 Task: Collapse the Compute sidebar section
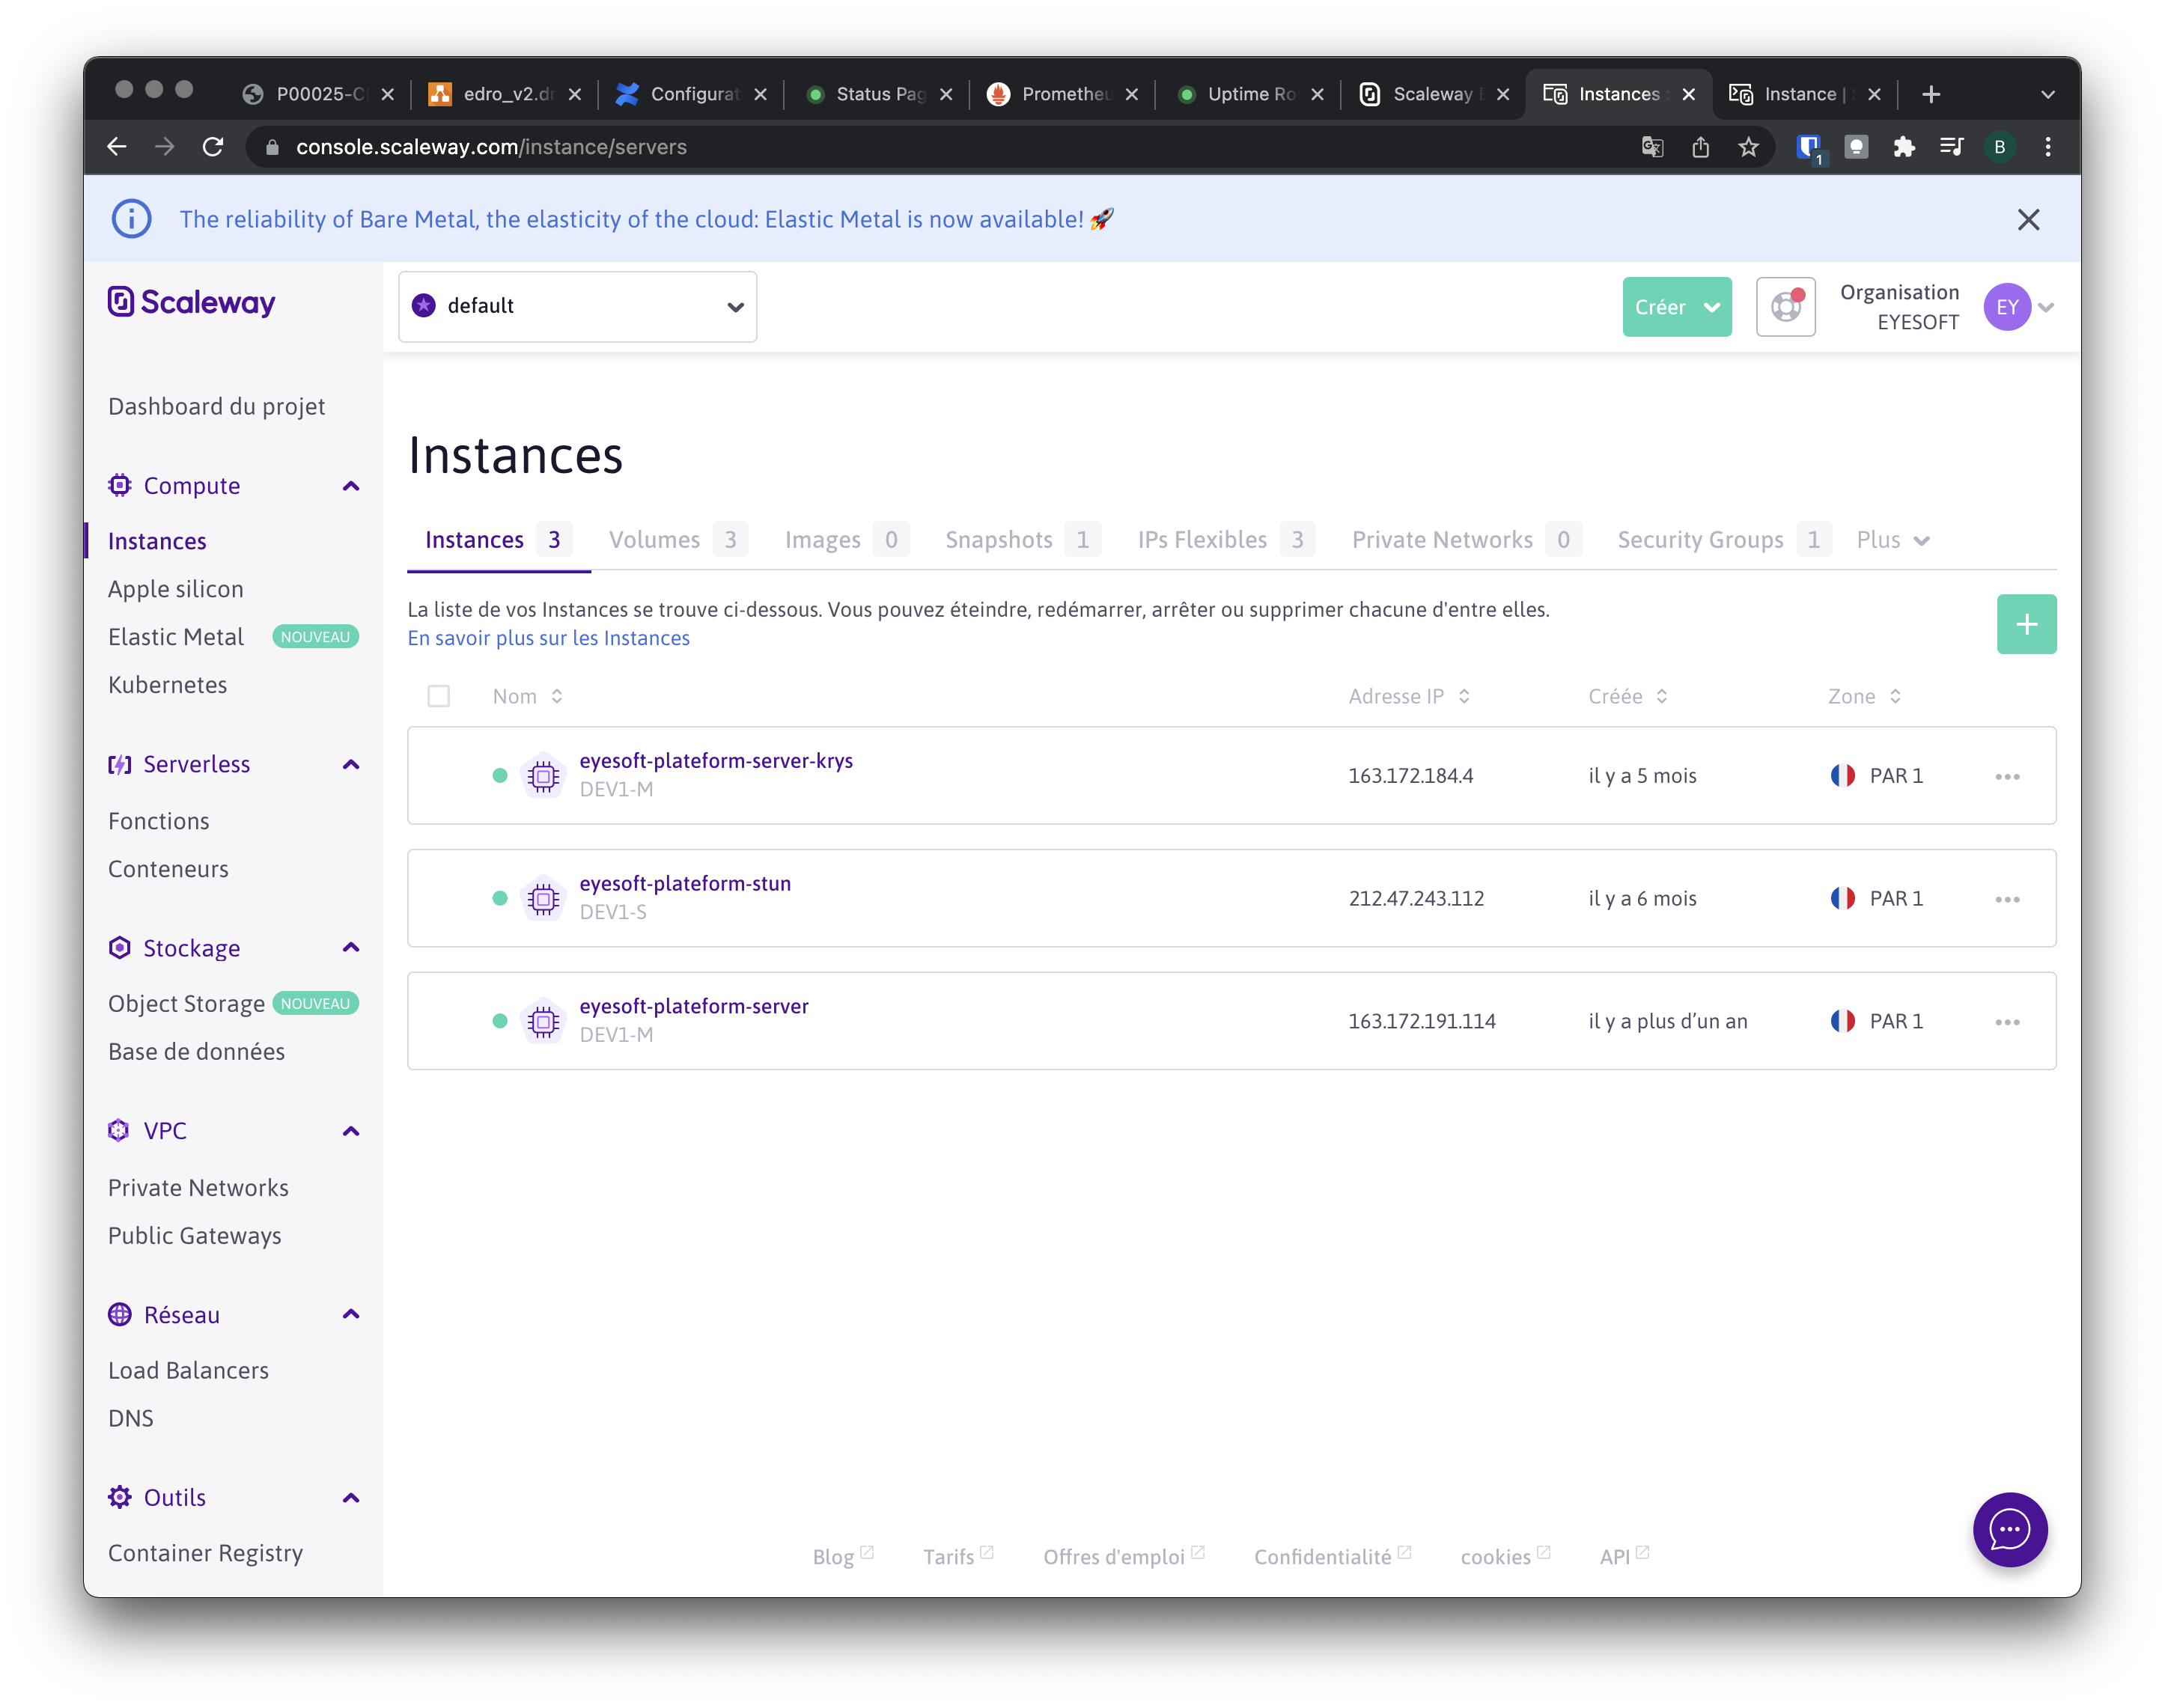click(351, 486)
